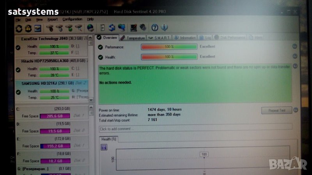Click the yellow warning alert toolbar icon
312x175 pixels.
(28, 28)
